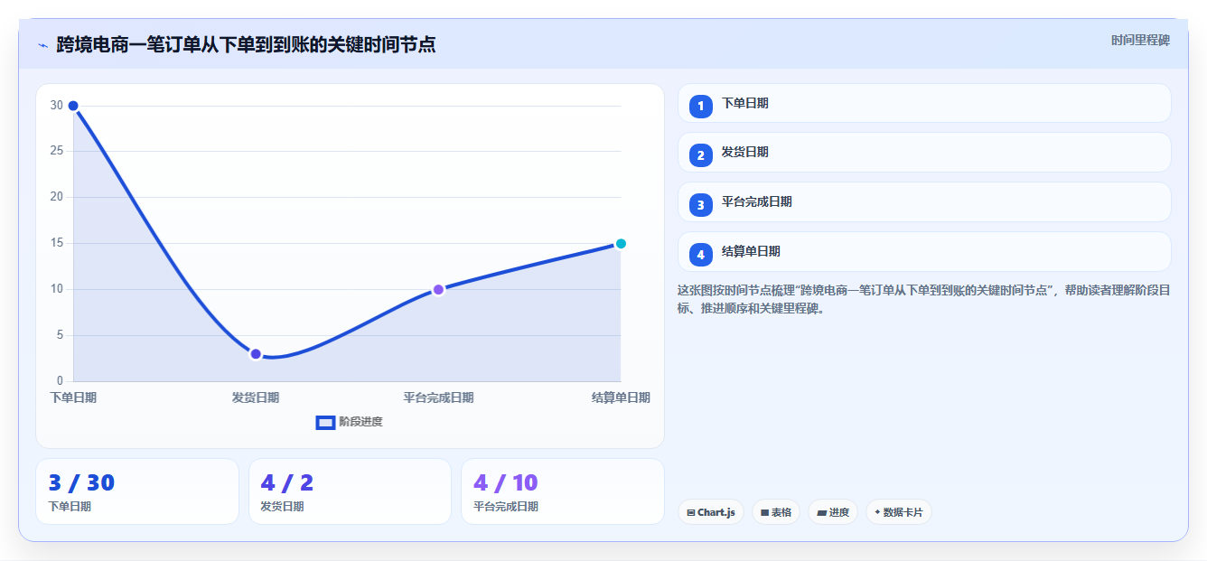Select the cyan 结算单日期 data point
The image size is (1207, 561).
621,244
